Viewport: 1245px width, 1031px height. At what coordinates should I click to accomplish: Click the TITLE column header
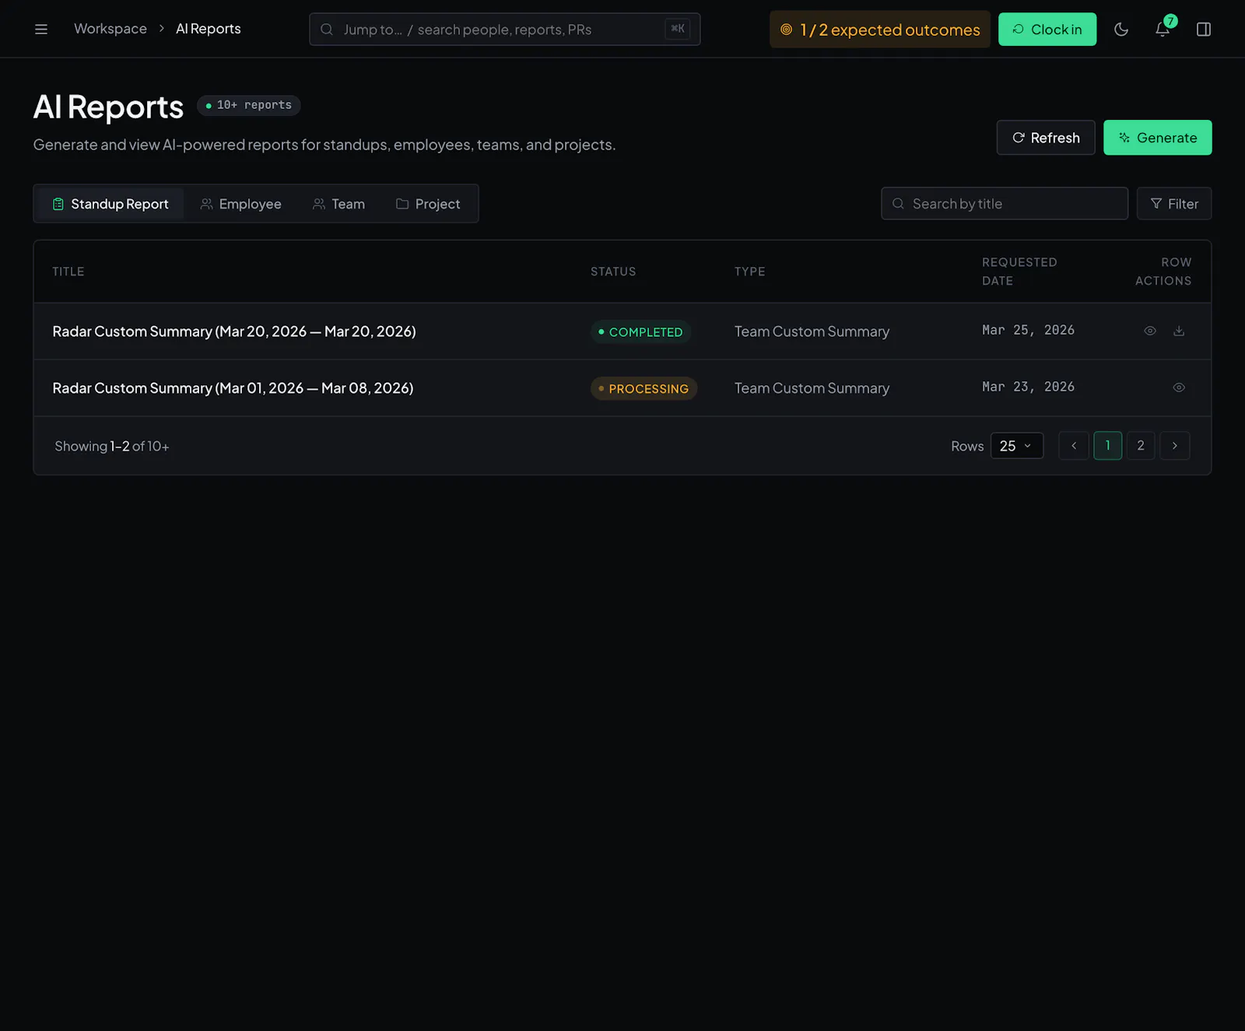click(68, 272)
